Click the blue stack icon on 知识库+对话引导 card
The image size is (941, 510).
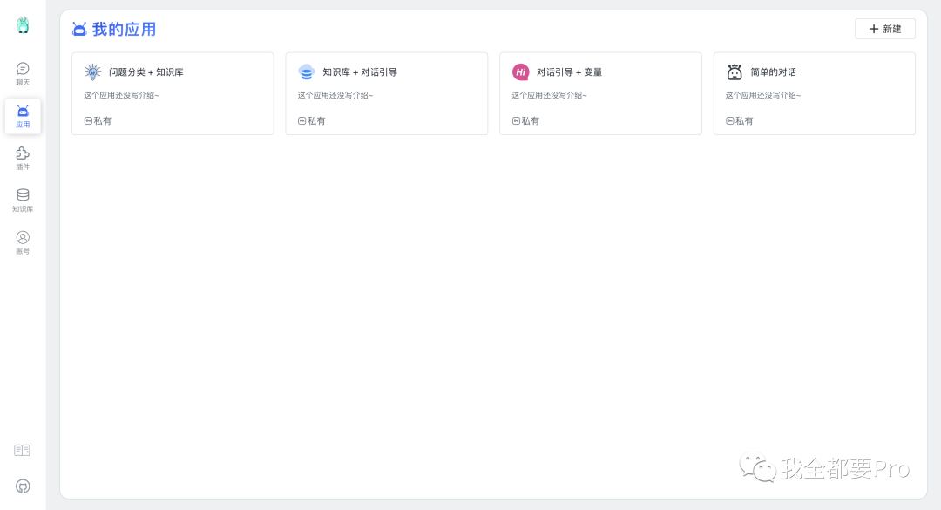(x=307, y=71)
